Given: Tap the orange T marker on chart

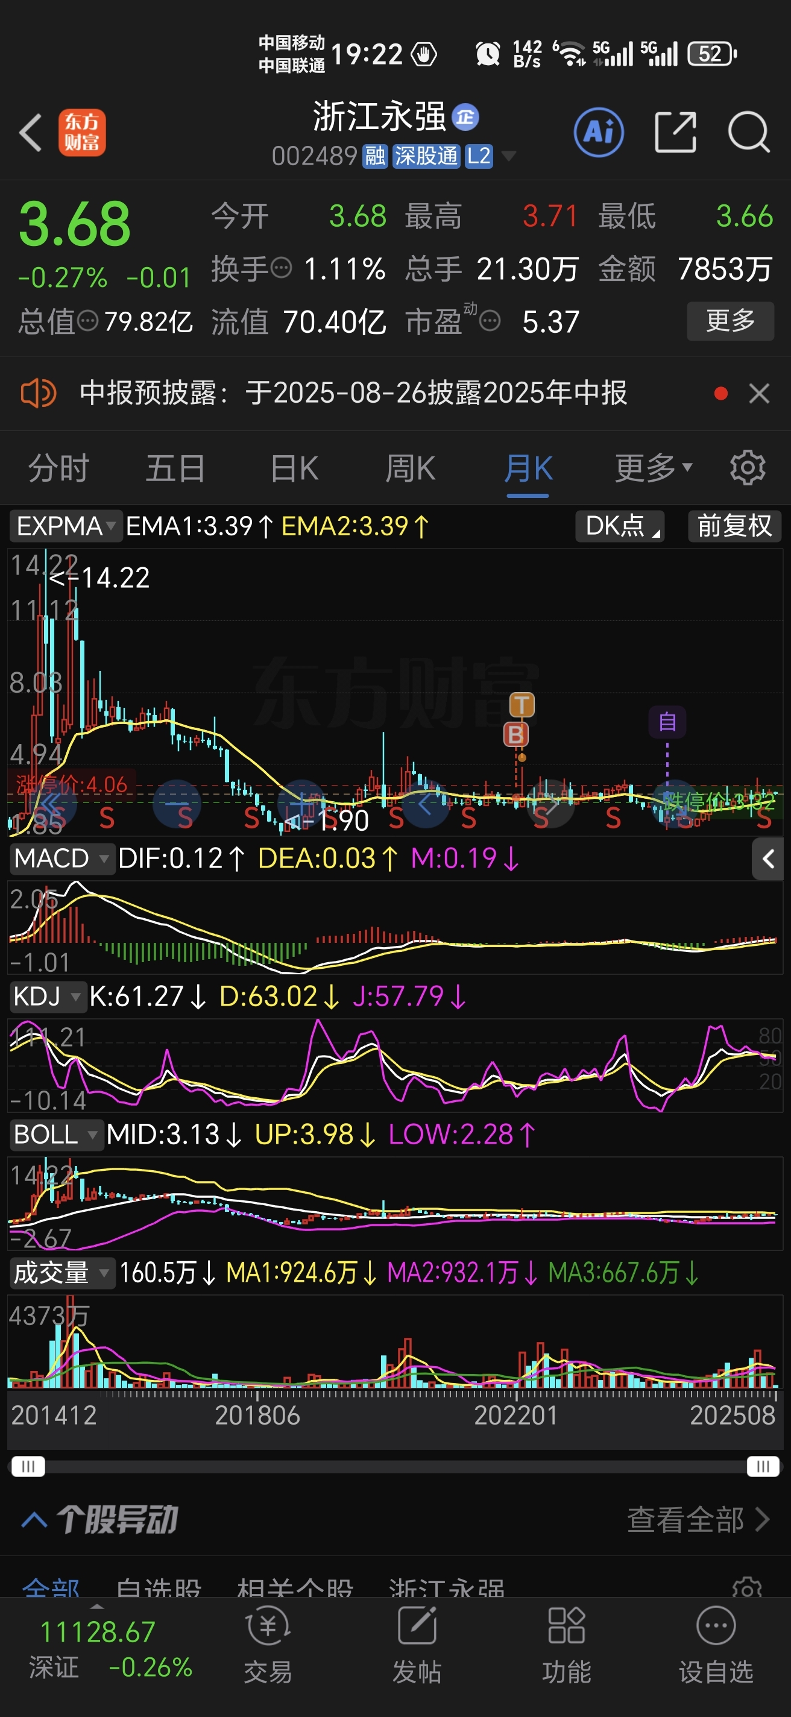Looking at the screenshot, I should [x=522, y=705].
